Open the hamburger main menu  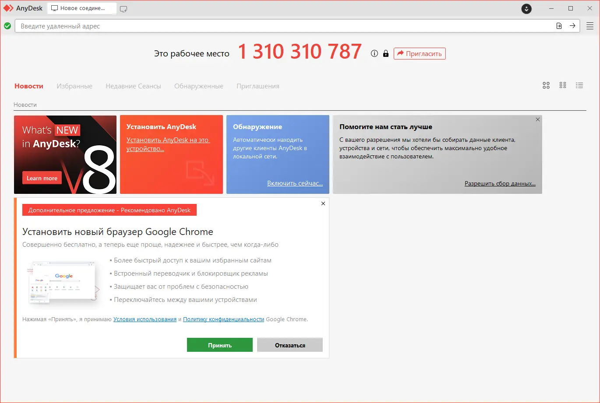tap(589, 26)
